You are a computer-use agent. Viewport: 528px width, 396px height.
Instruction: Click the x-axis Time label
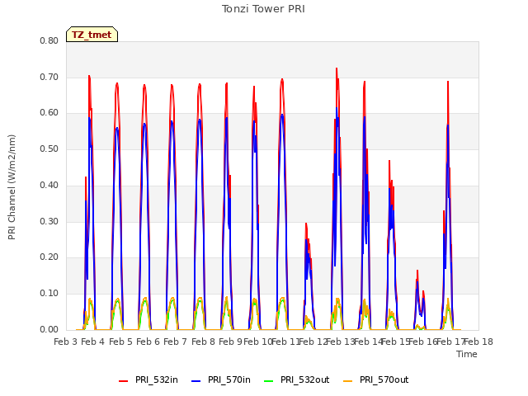[x=467, y=354]
